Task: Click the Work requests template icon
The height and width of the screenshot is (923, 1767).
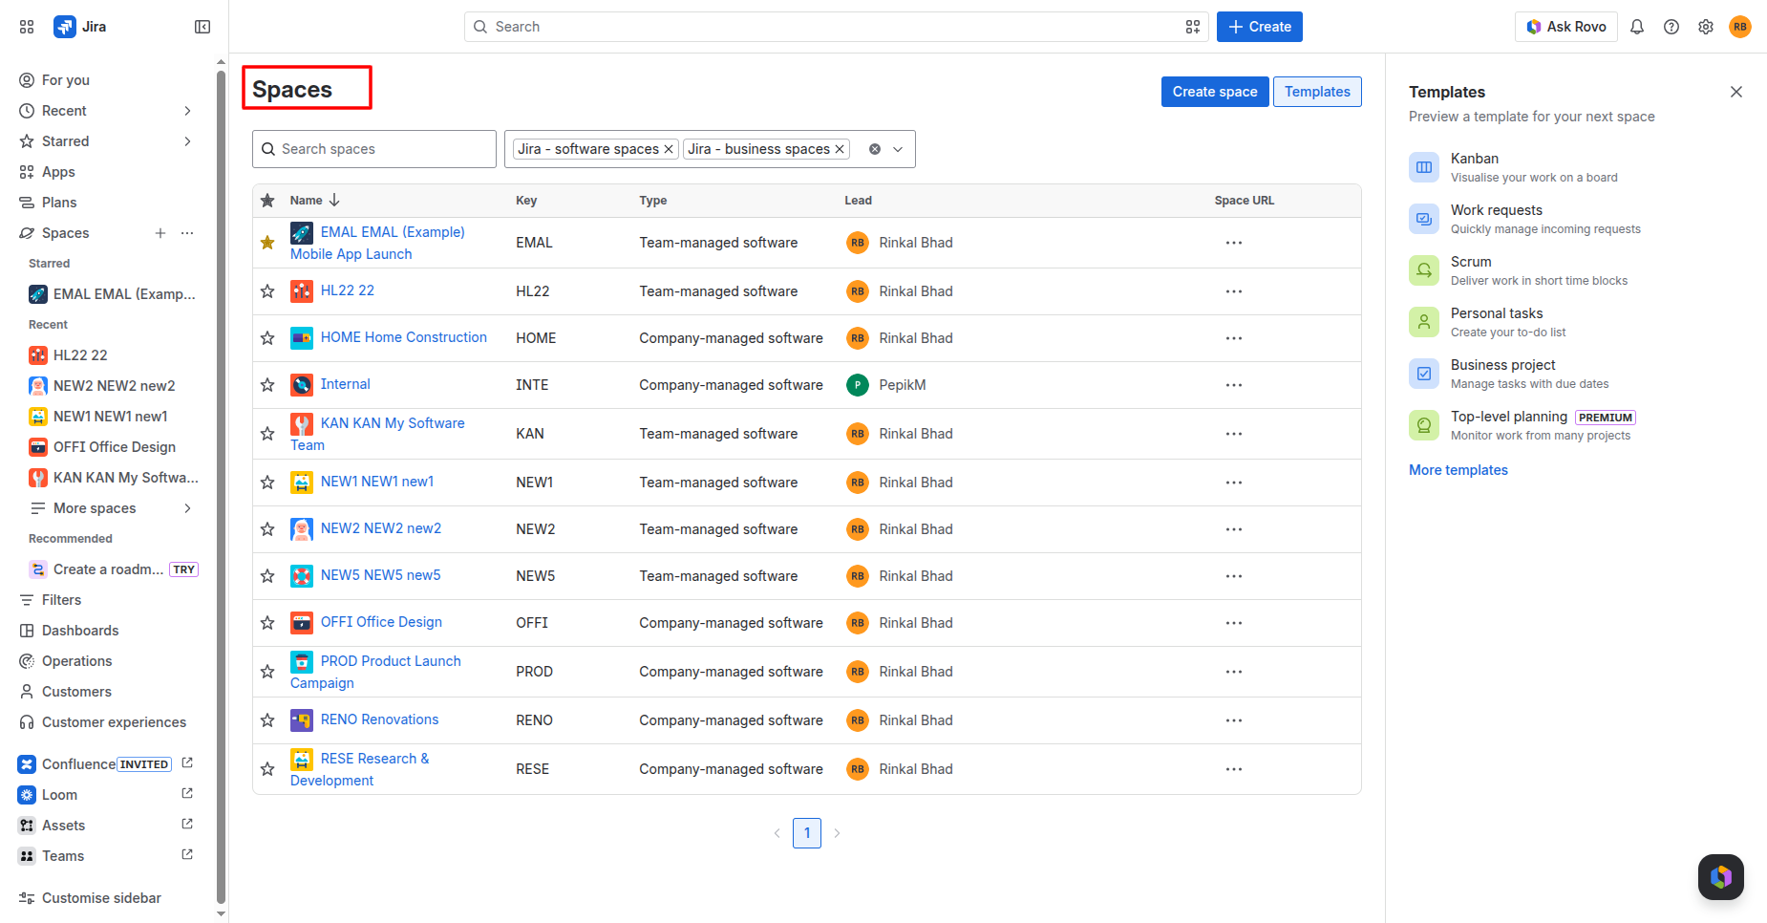Action: point(1424,219)
